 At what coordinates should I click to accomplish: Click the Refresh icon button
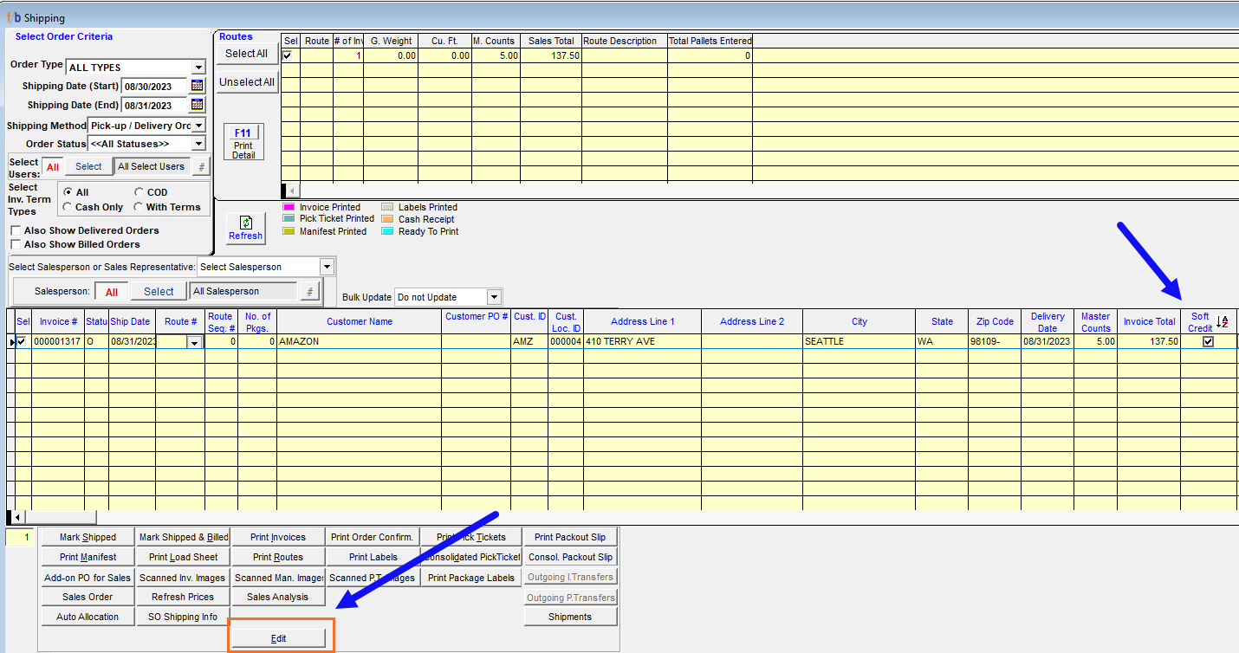coord(245,229)
